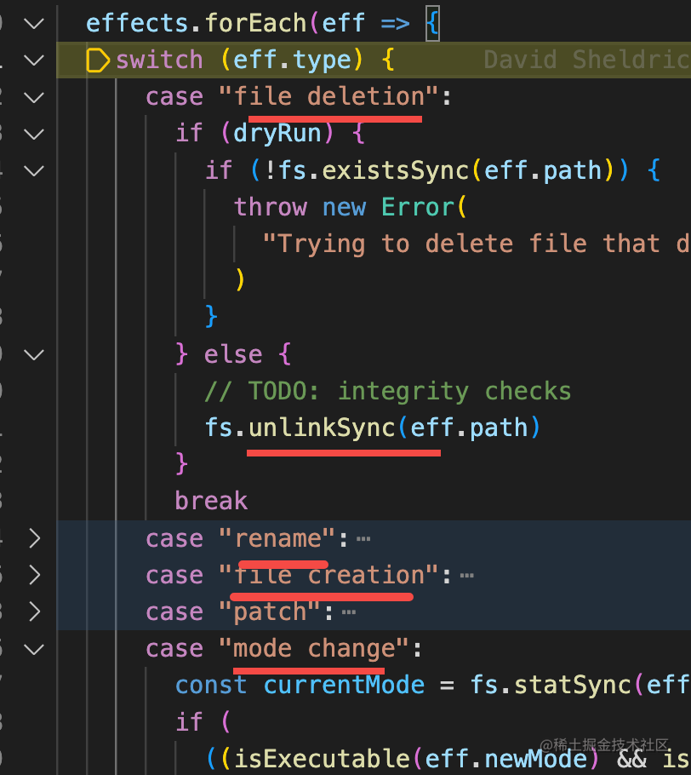The height and width of the screenshot is (775, 691).
Task: Unfold ellipsis after case "file creation"
Action: pos(466,576)
